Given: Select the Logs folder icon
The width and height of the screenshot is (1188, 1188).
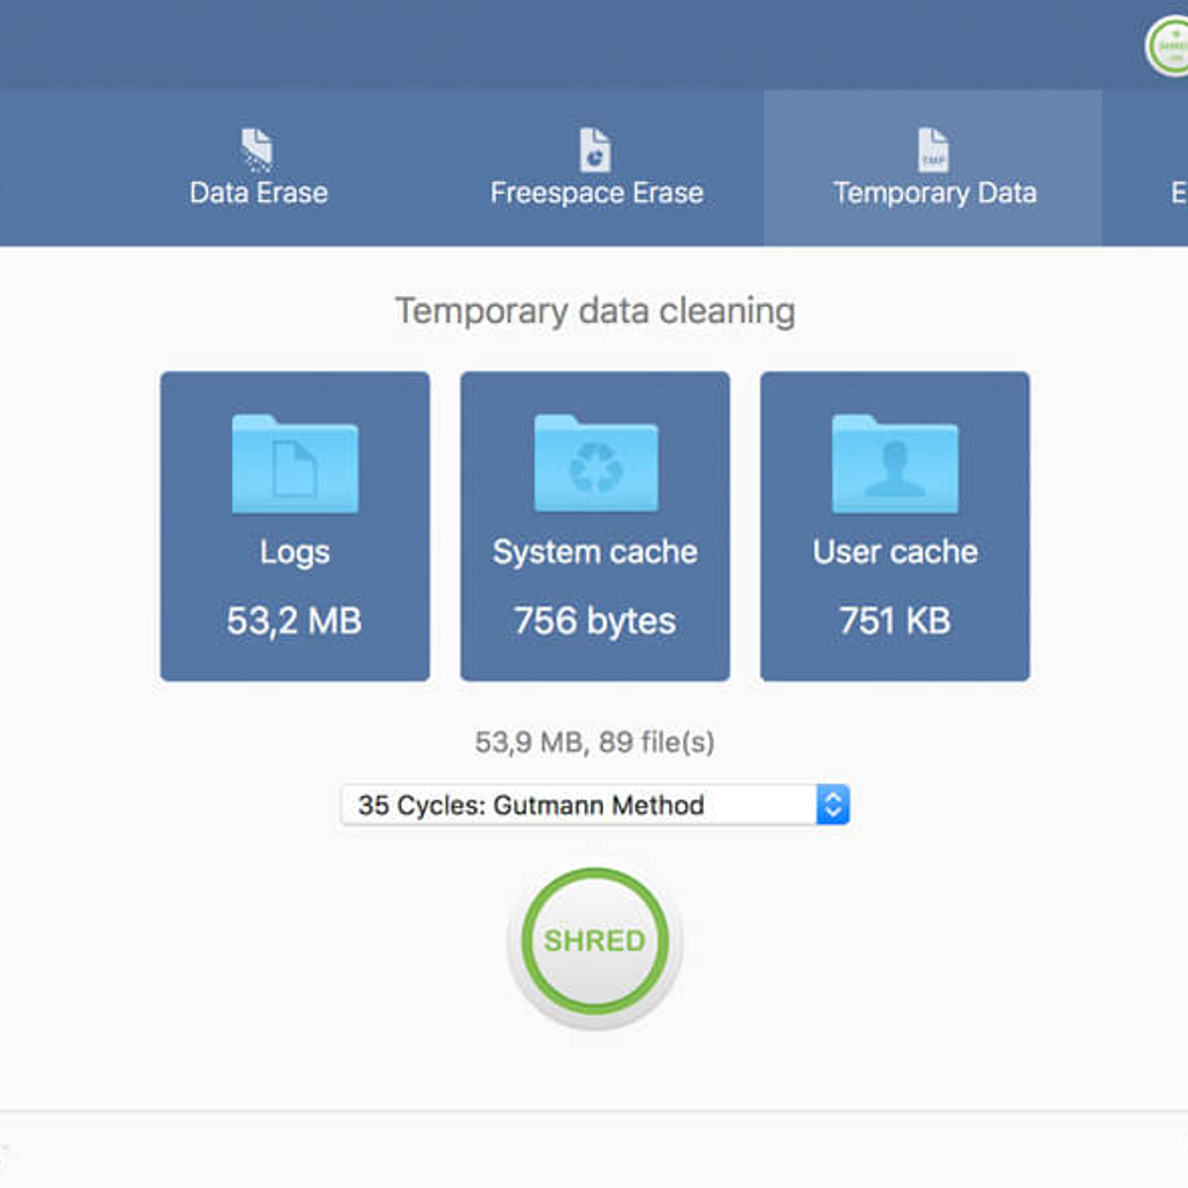Looking at the screenshot, I should (295, 464).
